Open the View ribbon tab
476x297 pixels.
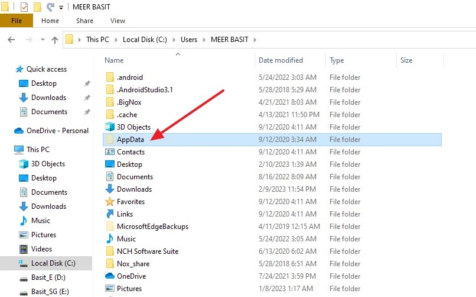click(118, 21)
